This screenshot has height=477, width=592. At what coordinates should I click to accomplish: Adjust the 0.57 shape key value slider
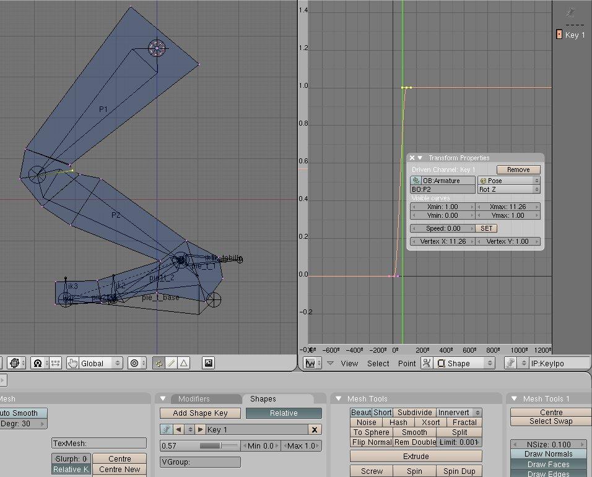point(200,445)
